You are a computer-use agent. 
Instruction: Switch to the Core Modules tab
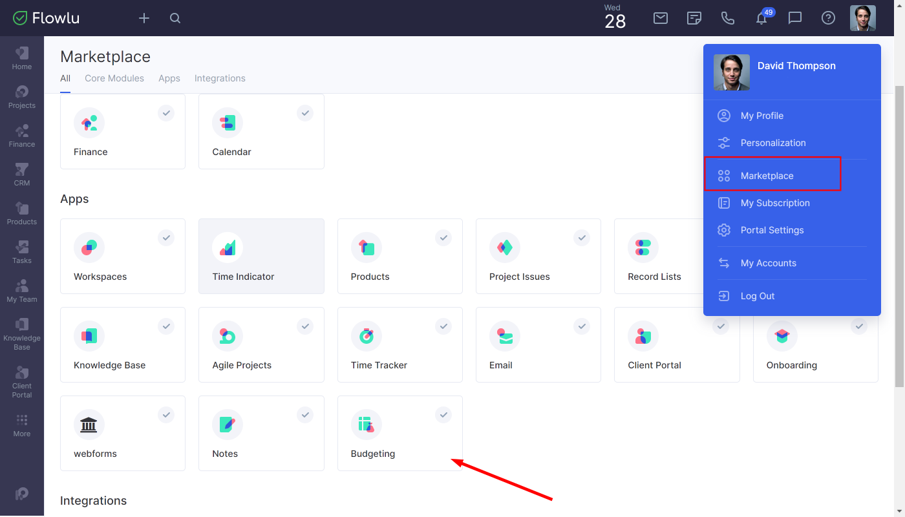point(114,78)
